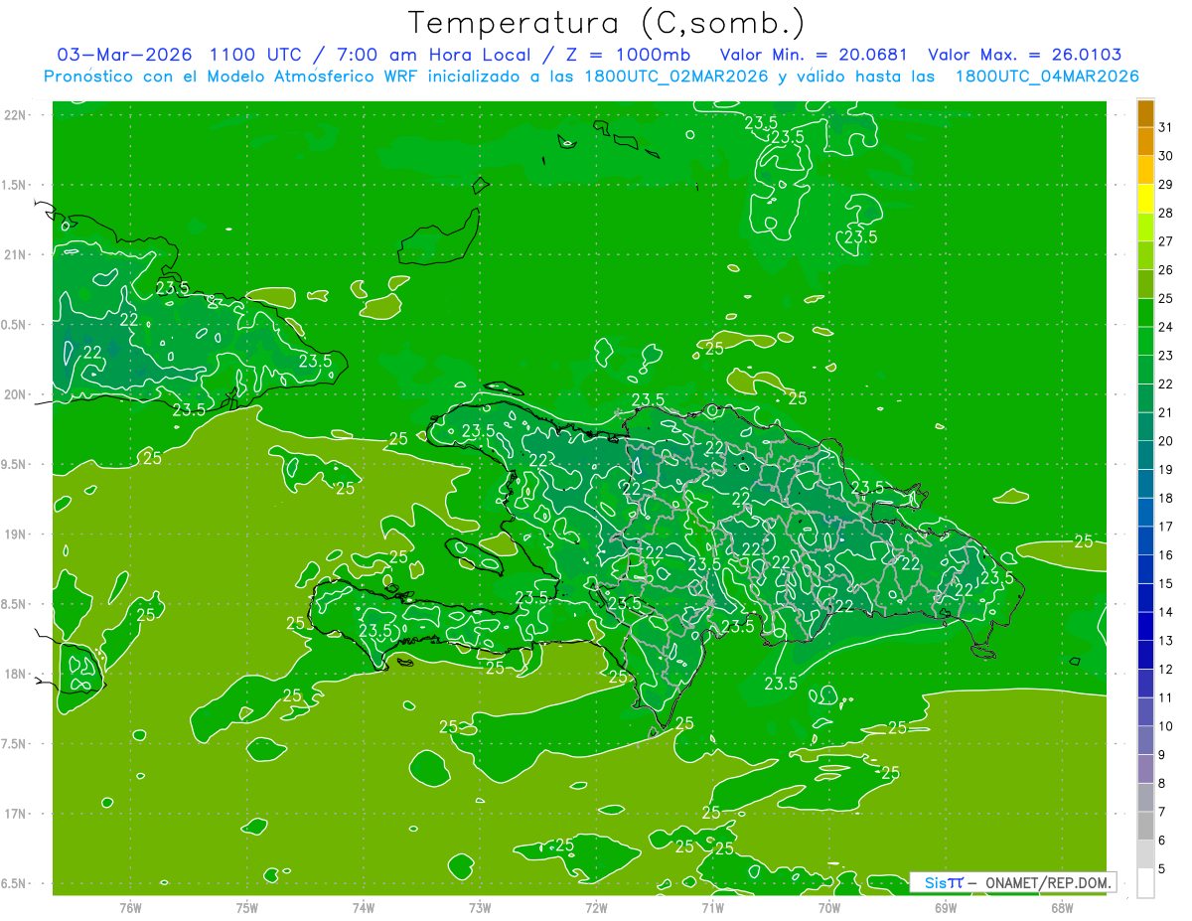Click the legend value '12'
The image size is (1192, 921).
pyautogui.click(x=1166, y=669)
